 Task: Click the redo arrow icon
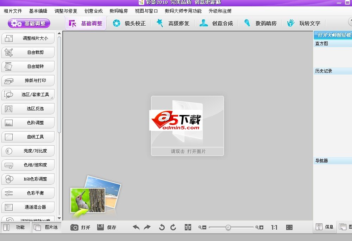147,228
